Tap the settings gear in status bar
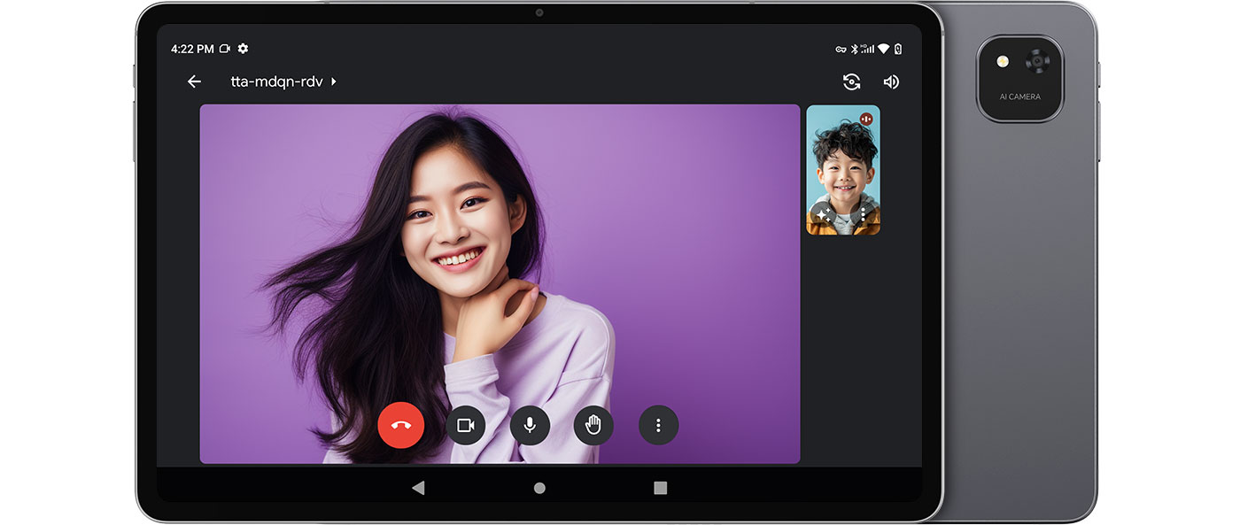The height and width of the screenshot is (525, 1240). click(243, 49)
